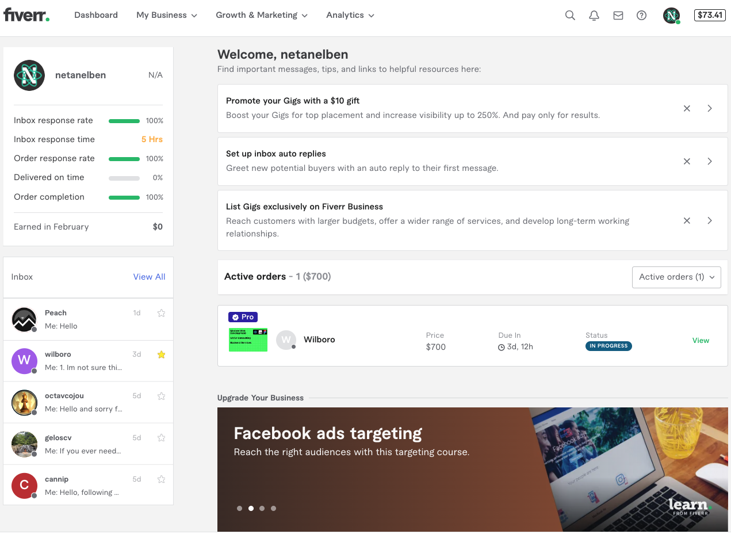The height and width of the screenshot is (534, 731).
Task: Star the cannip conversation
Action: pyautogui.click(x=161, y=479)
